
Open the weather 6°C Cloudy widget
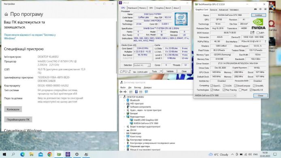coord(219,154)
